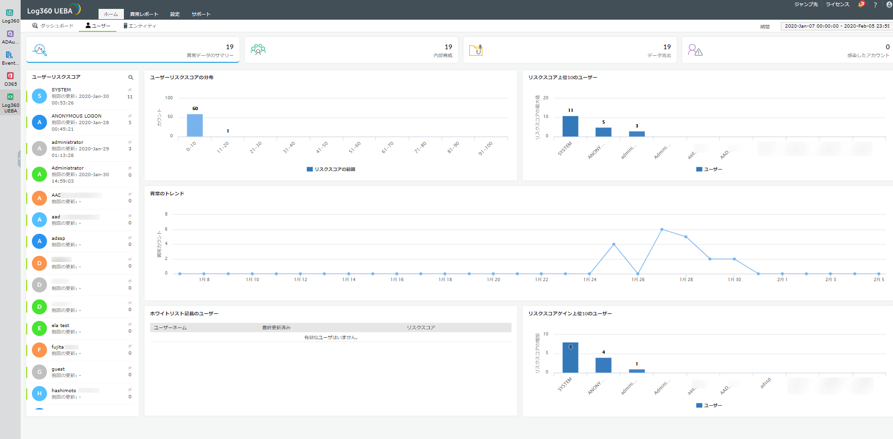The image size is (893, 439).
Task: Toggle watch icon next to SYSTEM user
Action: click(130, 89)
